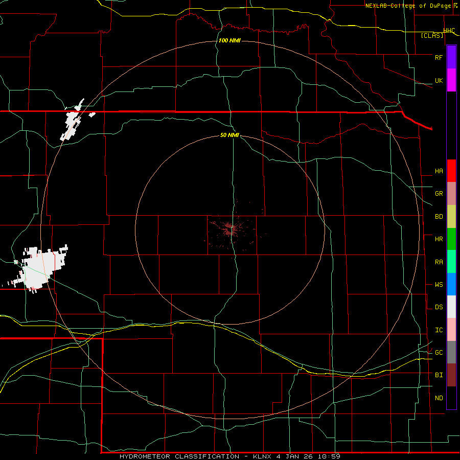Click the 100 NMI range ring label
This screenshot has height=460, width=460.
click(x=229, y=40)
